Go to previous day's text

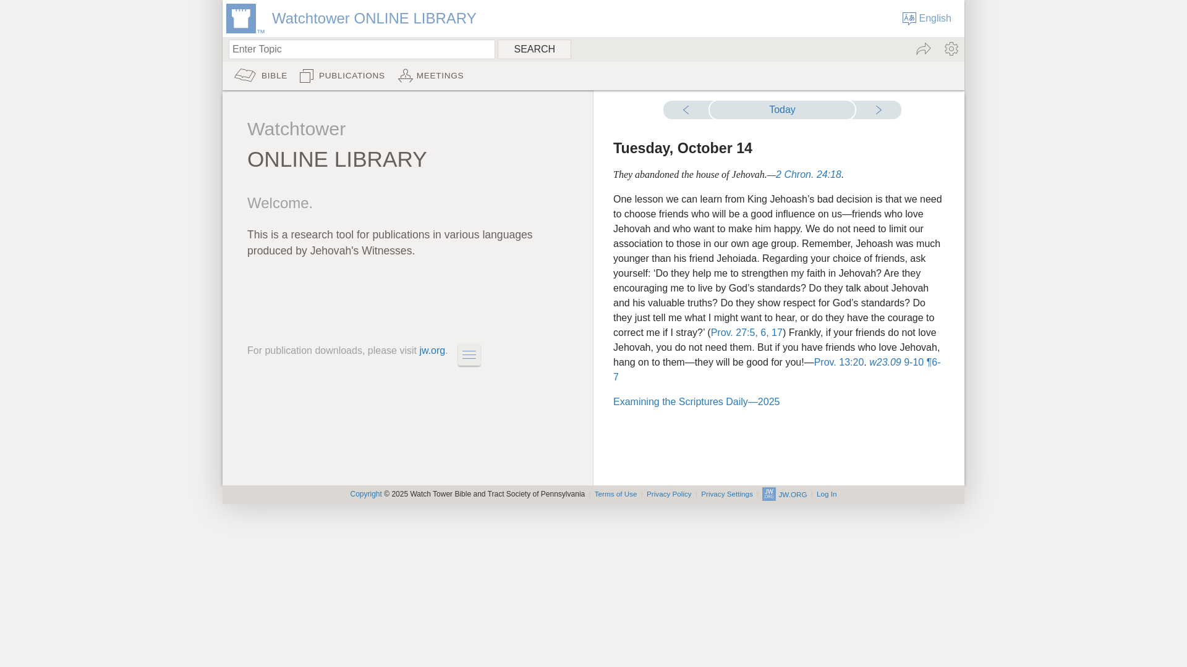pyautogui.click(x=686, y=110)
